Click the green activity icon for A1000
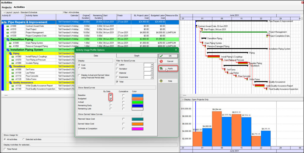The image size is (304, 153). 7,26
